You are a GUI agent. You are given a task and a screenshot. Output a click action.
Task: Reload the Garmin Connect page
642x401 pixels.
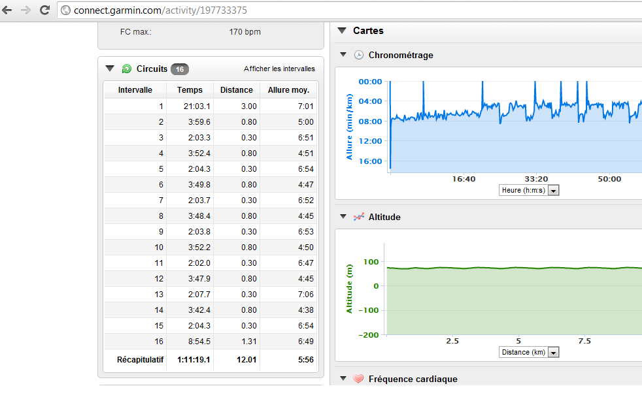click(x=44, y=10)
